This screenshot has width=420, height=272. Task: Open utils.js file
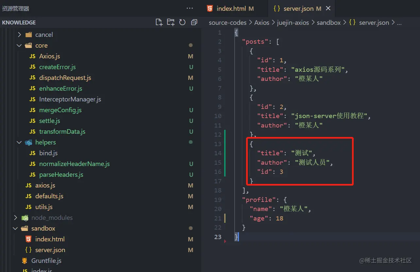[44, 207]
